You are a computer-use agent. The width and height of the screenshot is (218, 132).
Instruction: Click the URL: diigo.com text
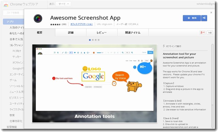[x=105, y=24]
